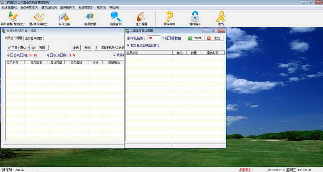Open 会员查询 magnifier icon
The height and width of the screenshot is (172, 323).
pyautogui.click(x=115, y=18)
